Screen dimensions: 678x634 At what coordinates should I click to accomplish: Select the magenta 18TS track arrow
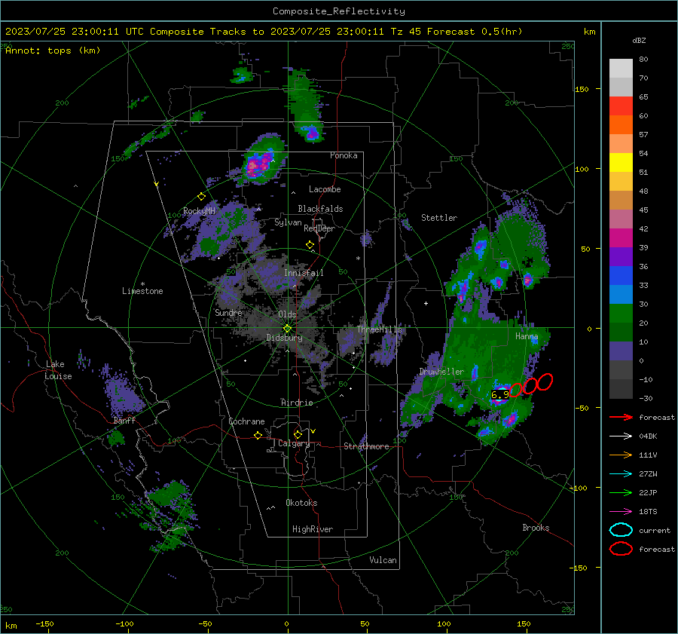(621, 512)
